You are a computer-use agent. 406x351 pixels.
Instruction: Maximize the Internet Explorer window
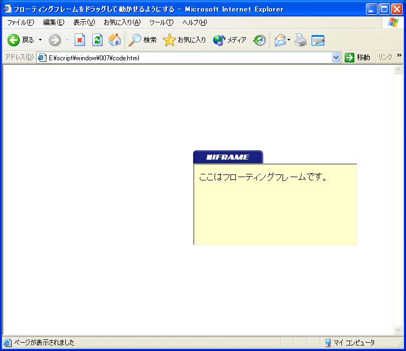pos(384,9)
